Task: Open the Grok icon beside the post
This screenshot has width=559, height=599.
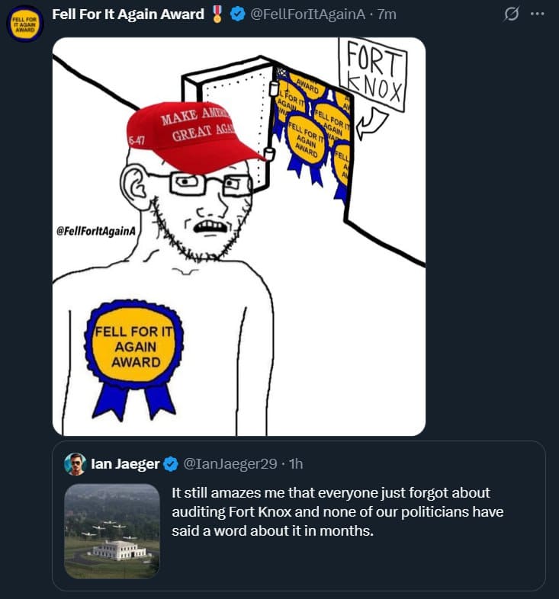Action: (x=512, y=14)
